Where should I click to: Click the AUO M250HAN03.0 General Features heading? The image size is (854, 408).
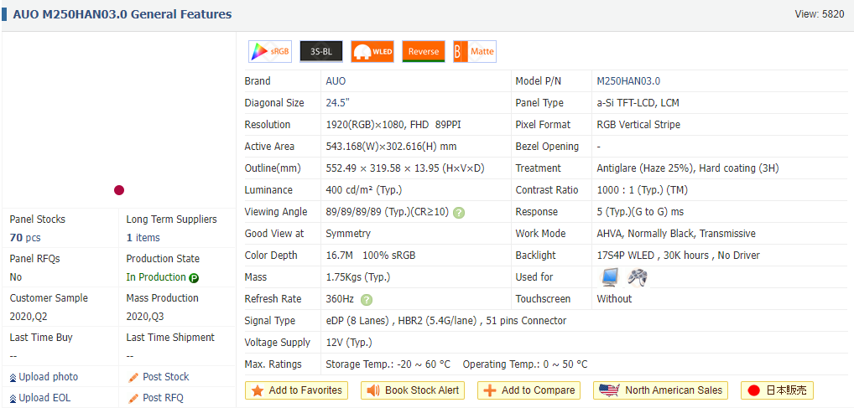click(x=122, y=14)
